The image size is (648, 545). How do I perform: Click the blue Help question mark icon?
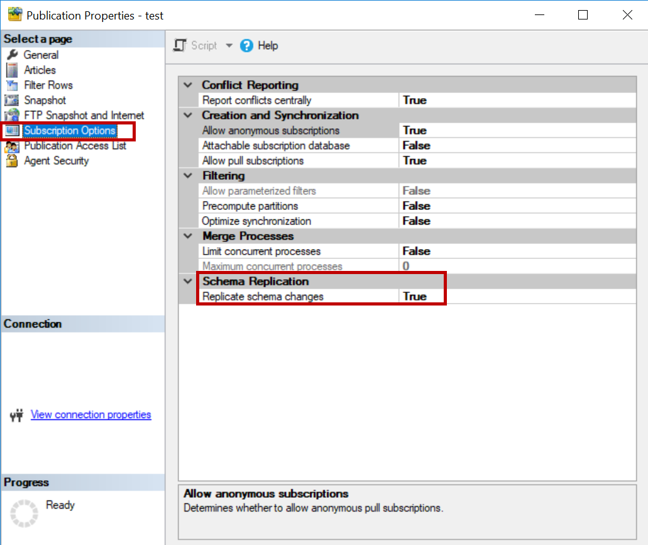click(x=247, y=45)
